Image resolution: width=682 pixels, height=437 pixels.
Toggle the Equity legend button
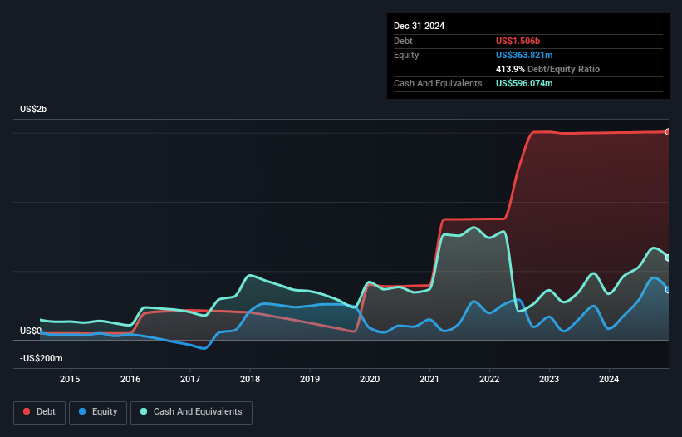(x=98, y=412)
